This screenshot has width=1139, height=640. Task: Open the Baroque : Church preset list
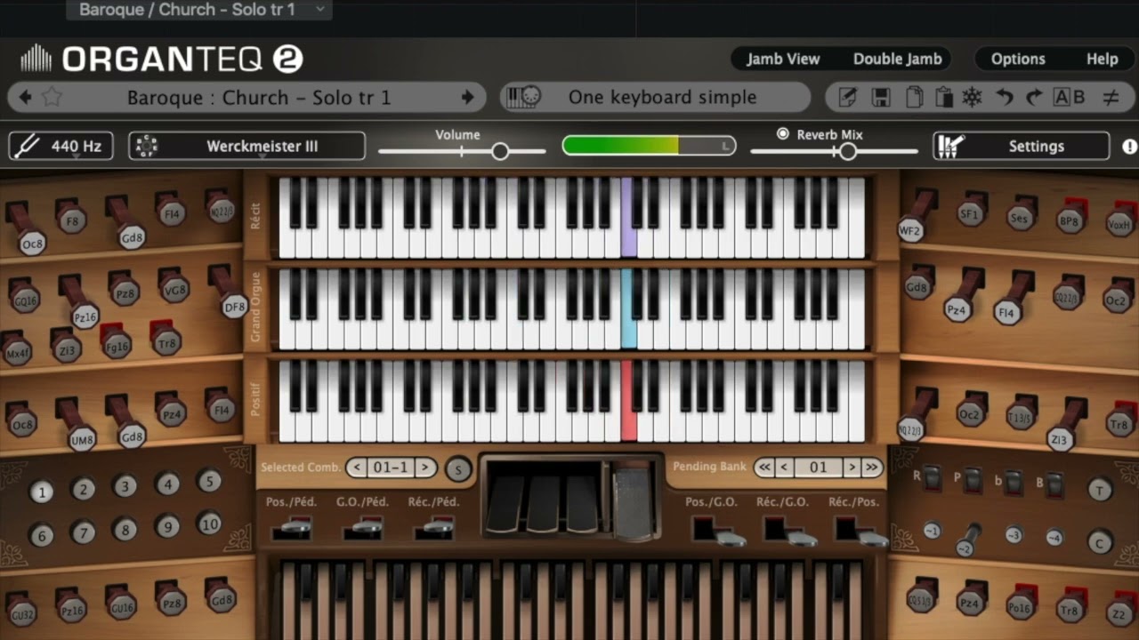point(259,97)
